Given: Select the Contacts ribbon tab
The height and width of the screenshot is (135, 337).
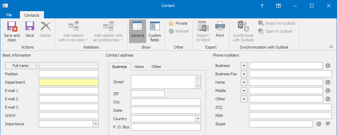Looking at the screenshot, I should coord(32,15).
